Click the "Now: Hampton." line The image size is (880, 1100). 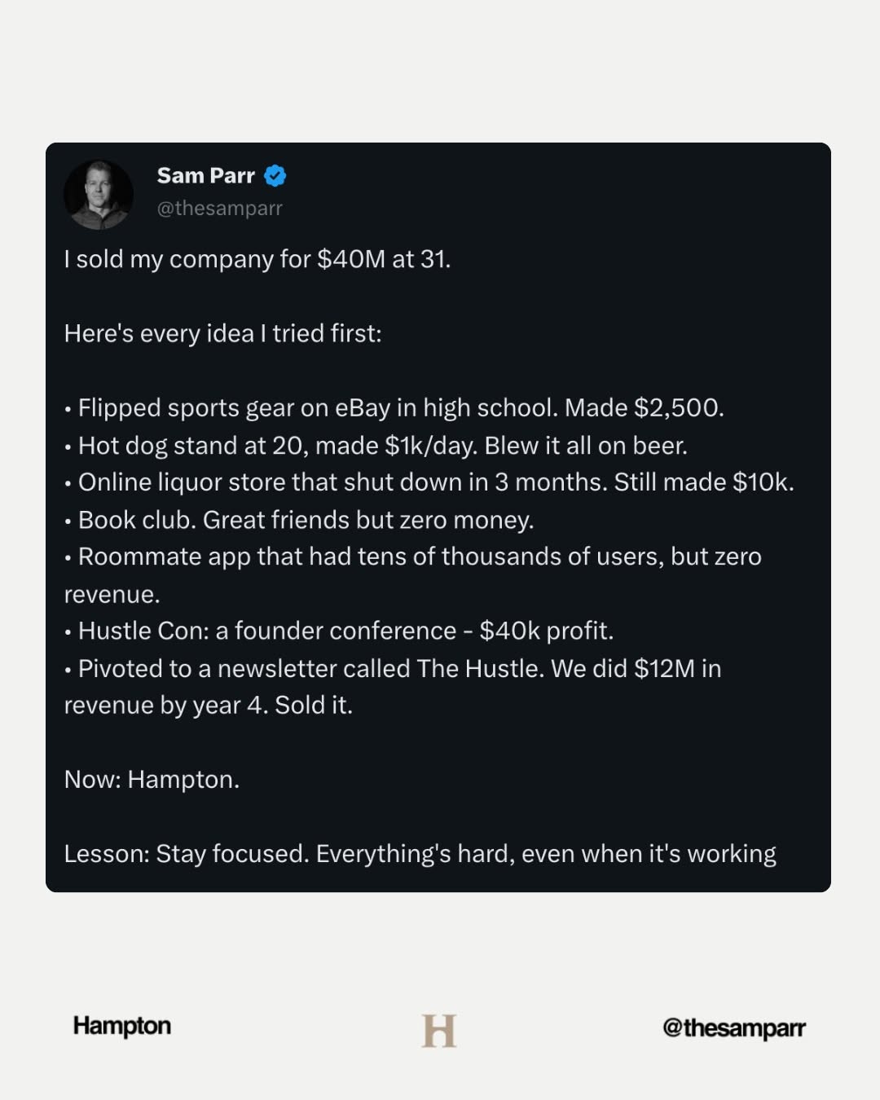click(x=152, y=780)
